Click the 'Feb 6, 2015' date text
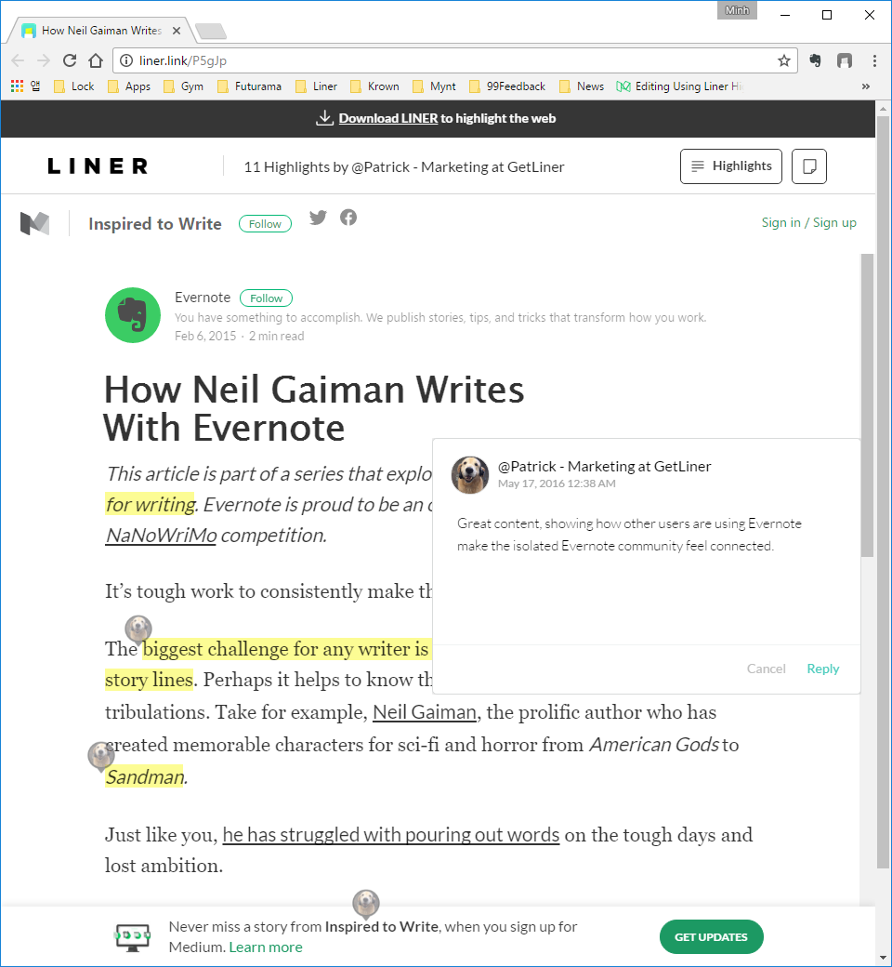 pos(205,336)
